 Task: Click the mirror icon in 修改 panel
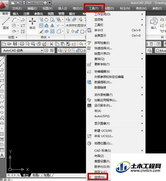tap(52, 26)
